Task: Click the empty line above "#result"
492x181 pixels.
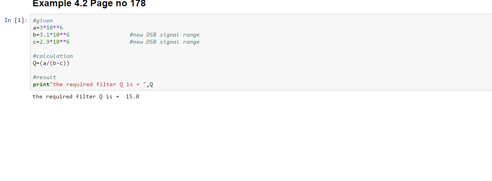Action: tap(118, 70)
